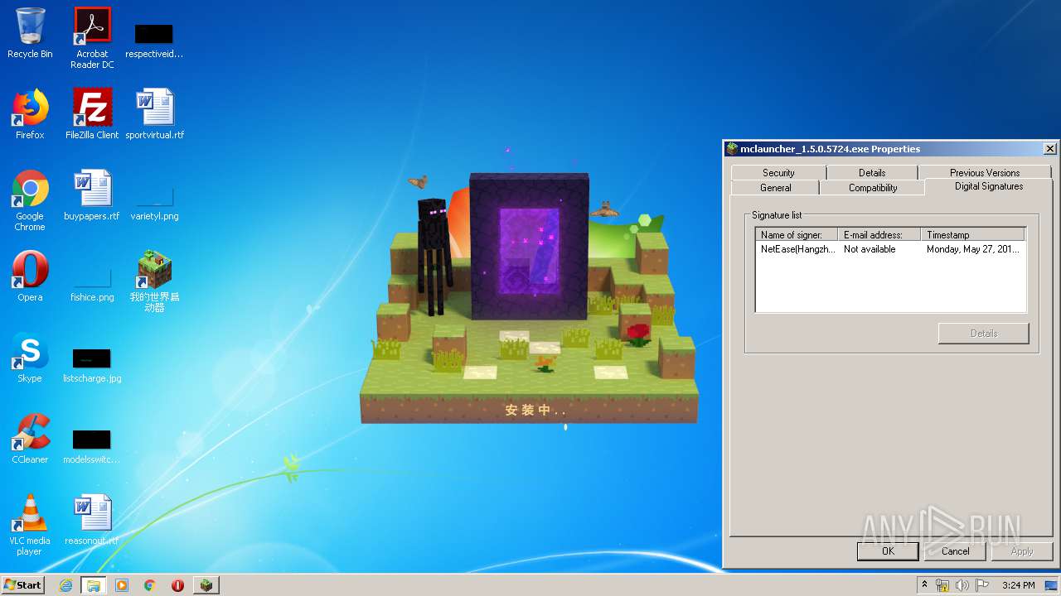This screenshot has width=1061, height=596.
Task: Click the 'Monday, May 27' timestamp cell
Action: coord(973,249)
